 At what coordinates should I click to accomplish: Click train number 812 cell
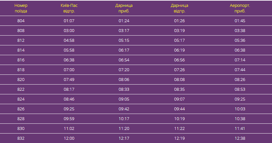pyautogui.click(x=21, y=40)
